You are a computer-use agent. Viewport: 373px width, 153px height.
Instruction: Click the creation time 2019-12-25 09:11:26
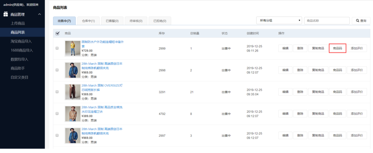click(254, 48)
